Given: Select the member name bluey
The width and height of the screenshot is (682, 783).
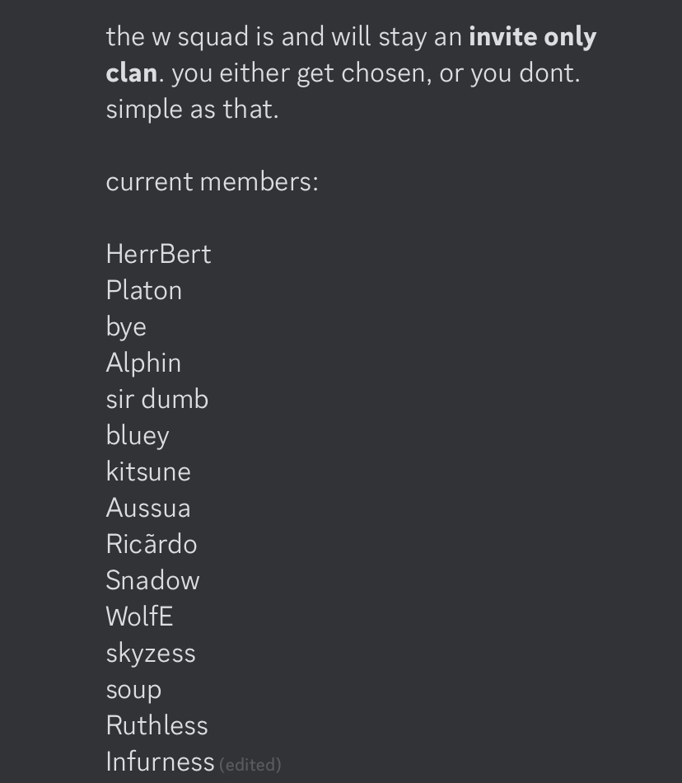Looking at the screenshot, I should coord(138,436).
